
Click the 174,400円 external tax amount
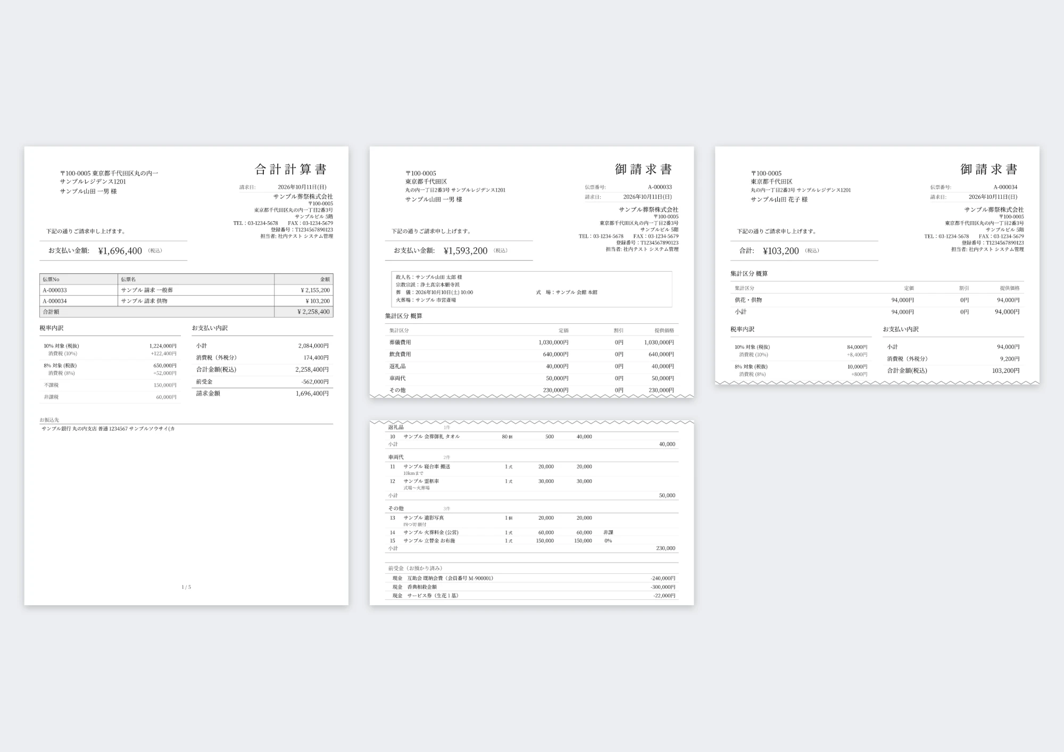[316, 357]
